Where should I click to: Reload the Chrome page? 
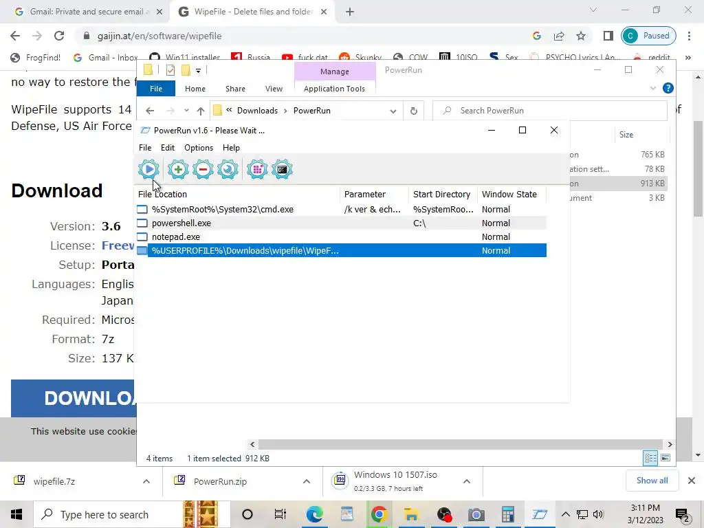click(59, 36)
